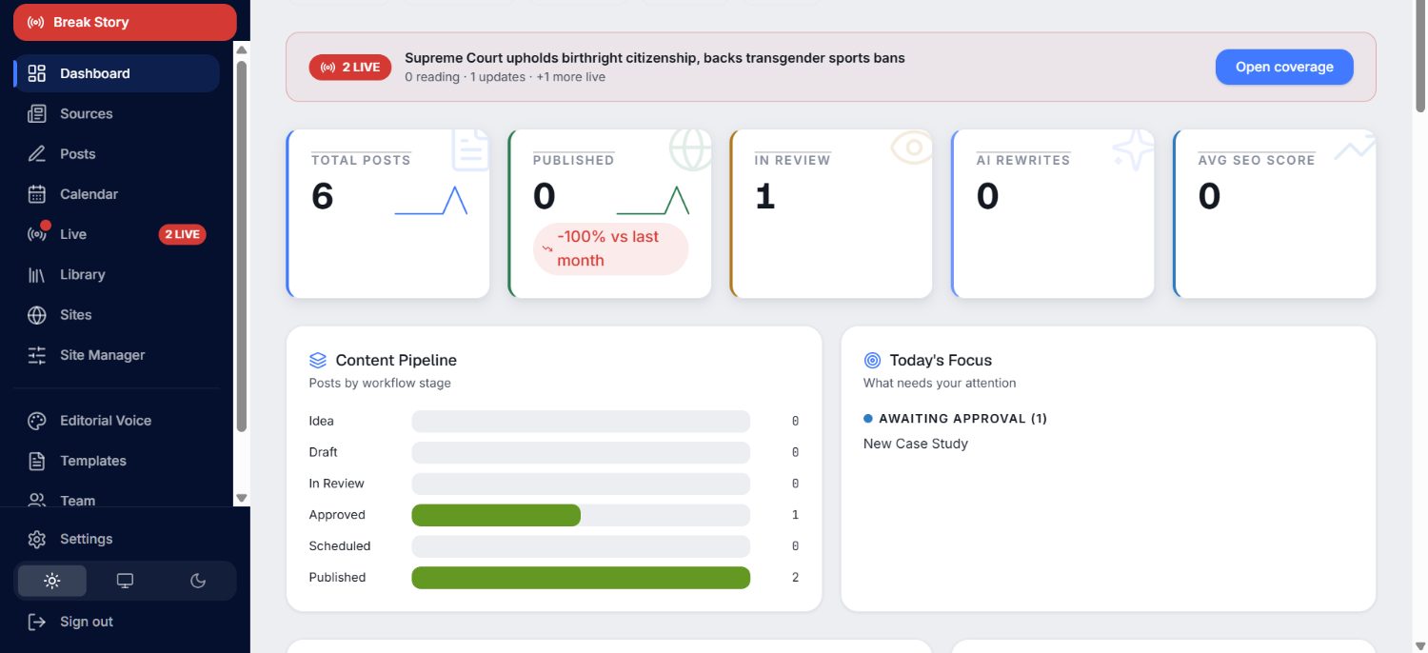The width and height of the screenshot is (1428, 653).
Task: Switch to light theme sun icon
Action: coord(52,581)
